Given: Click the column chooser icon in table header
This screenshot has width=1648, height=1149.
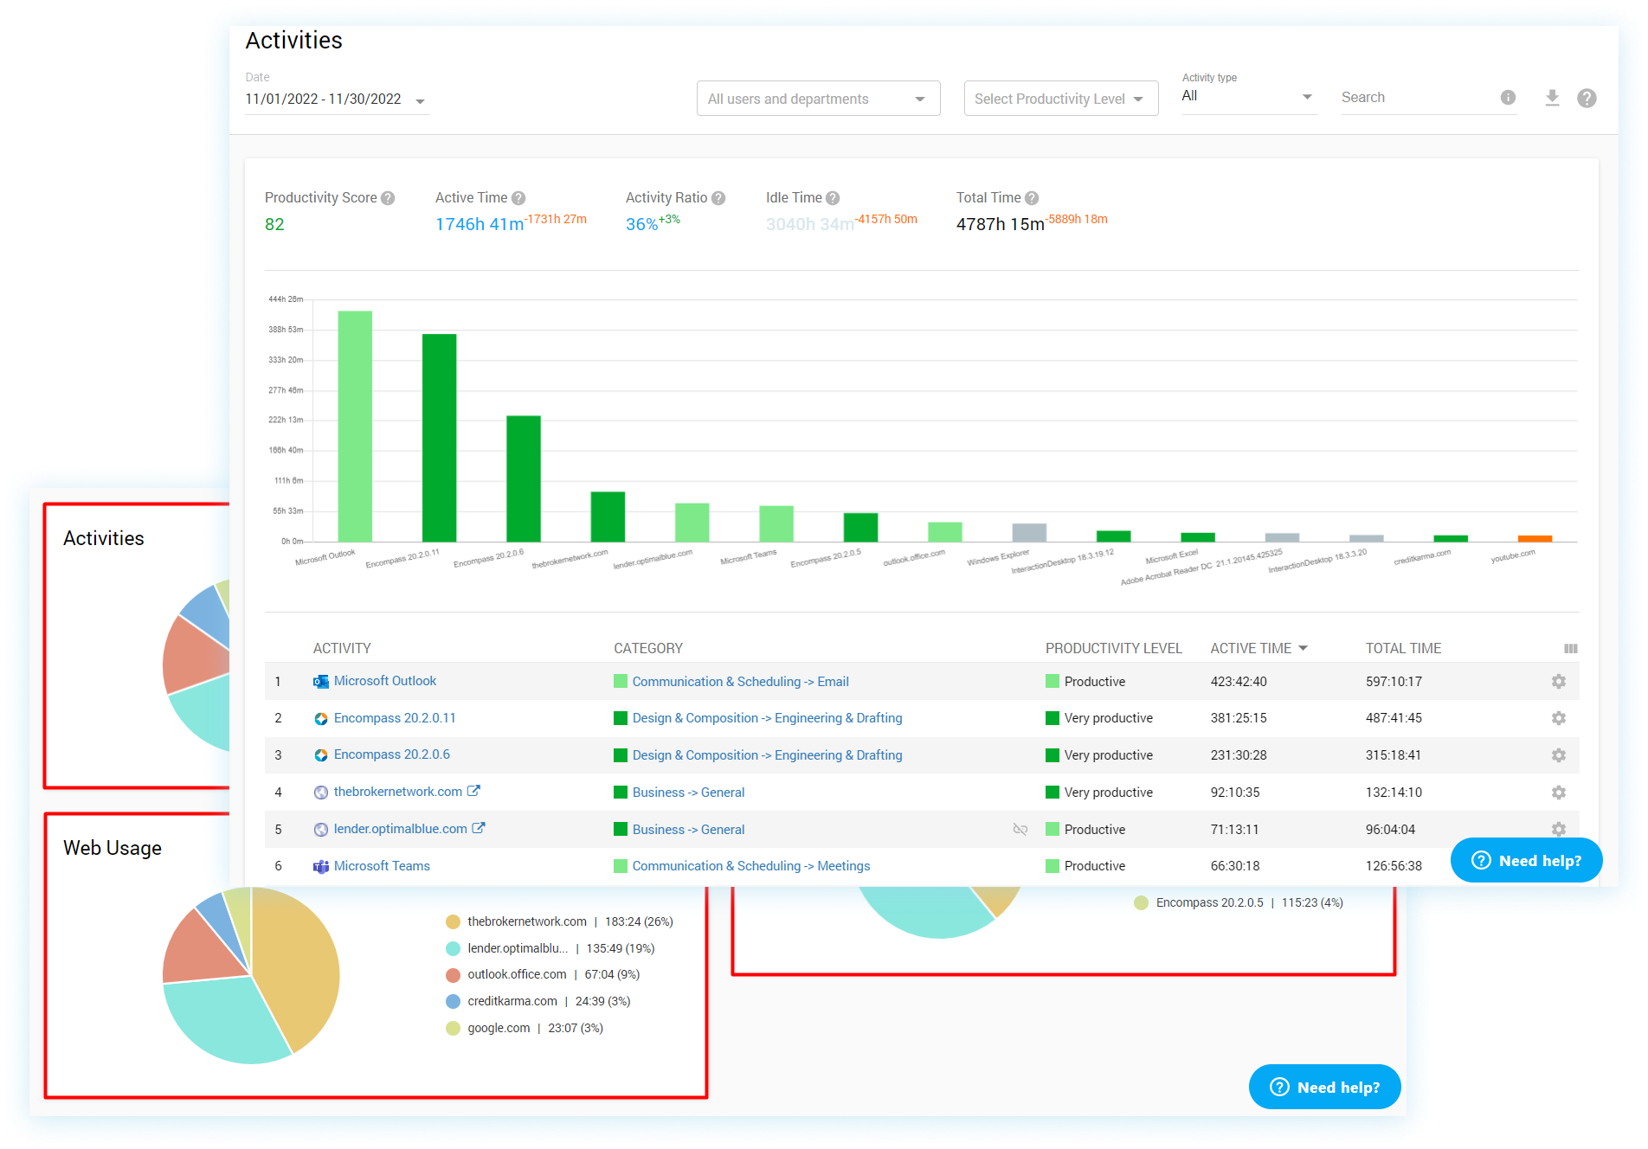Looking at the screenshot, I should pyautogui.click(x=1570, y=649).
